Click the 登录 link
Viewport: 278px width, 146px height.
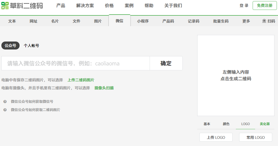(x=244, y=6)
